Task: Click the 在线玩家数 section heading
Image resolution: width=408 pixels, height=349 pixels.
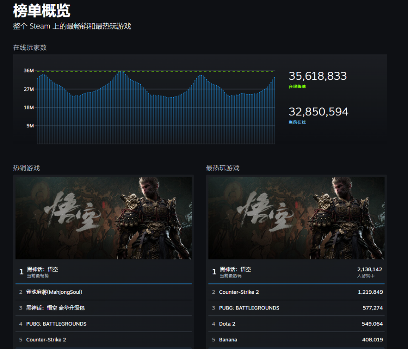Action: pos(30,48)
